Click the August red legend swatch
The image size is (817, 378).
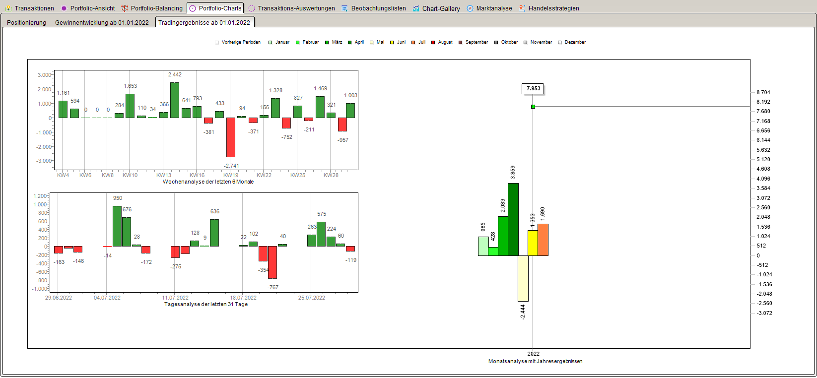tap(433, 43)
